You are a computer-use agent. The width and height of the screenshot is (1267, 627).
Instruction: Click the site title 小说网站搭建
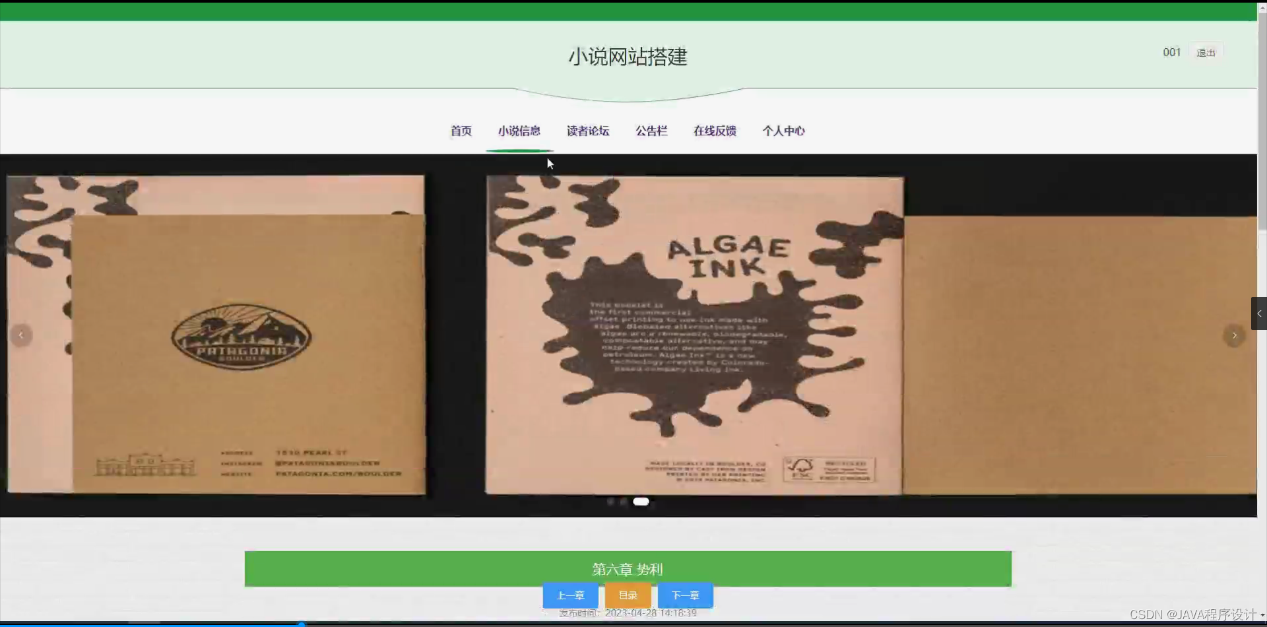tap(628, 57)
